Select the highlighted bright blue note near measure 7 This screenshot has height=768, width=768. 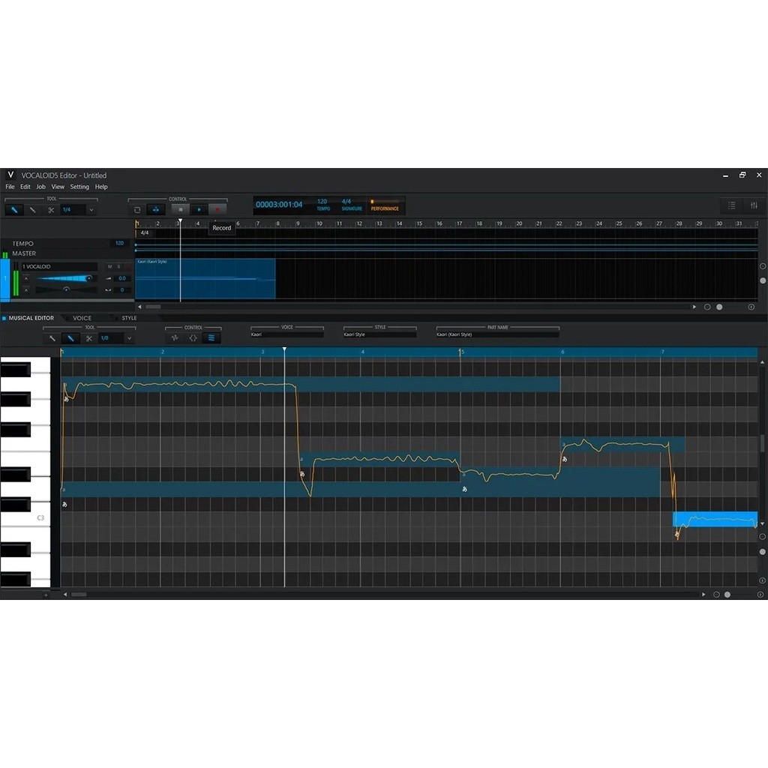tap(715, 519)
